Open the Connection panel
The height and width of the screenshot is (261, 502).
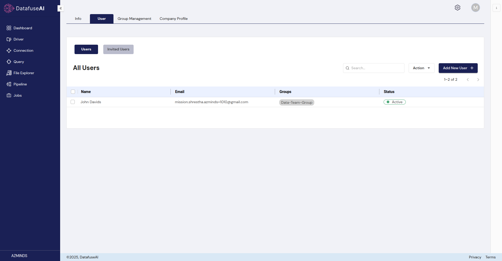coord(23,50)
